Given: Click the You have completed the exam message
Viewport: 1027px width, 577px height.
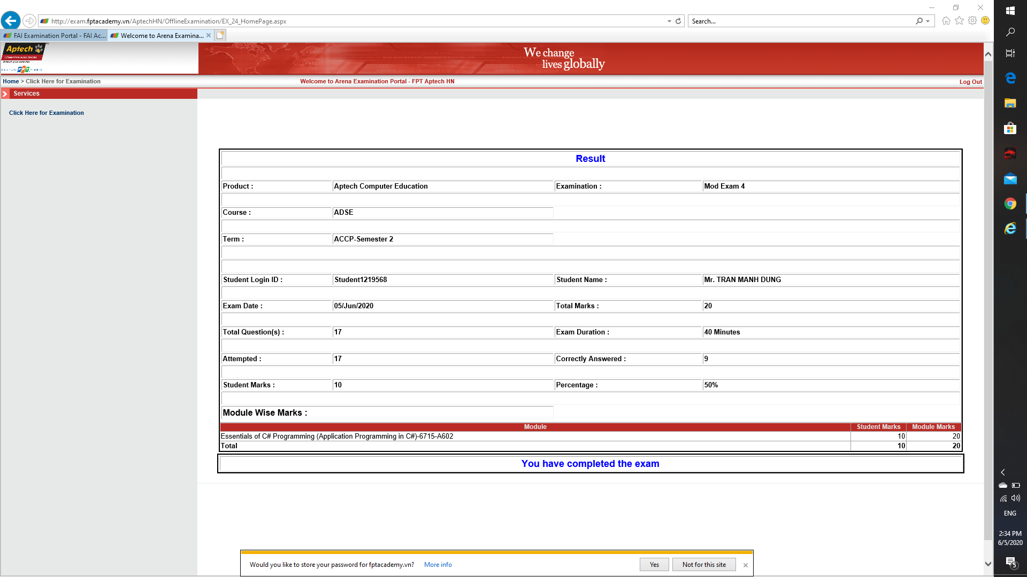Looking at the screenshot, I should [590, 464].
